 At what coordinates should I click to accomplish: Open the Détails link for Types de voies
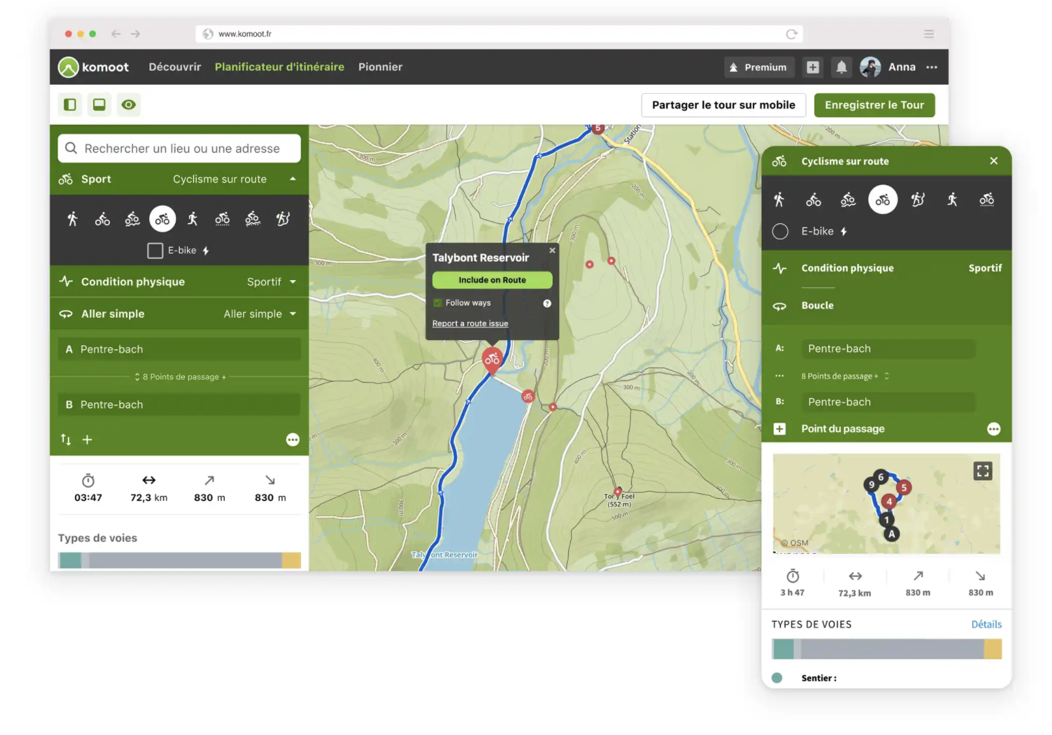pyautogui.click(x=986, y=624)
